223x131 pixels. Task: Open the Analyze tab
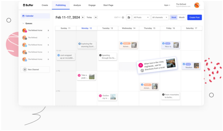coord(77,5)
